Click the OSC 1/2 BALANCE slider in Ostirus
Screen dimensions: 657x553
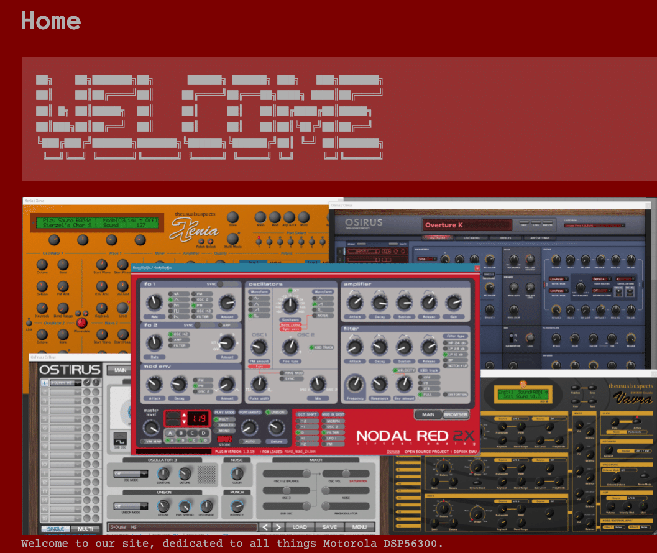coord(287,474)
